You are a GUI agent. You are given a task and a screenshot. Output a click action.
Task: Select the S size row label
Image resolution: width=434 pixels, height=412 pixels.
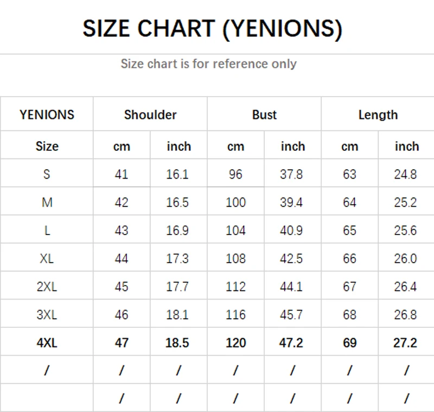click(47, 174)
